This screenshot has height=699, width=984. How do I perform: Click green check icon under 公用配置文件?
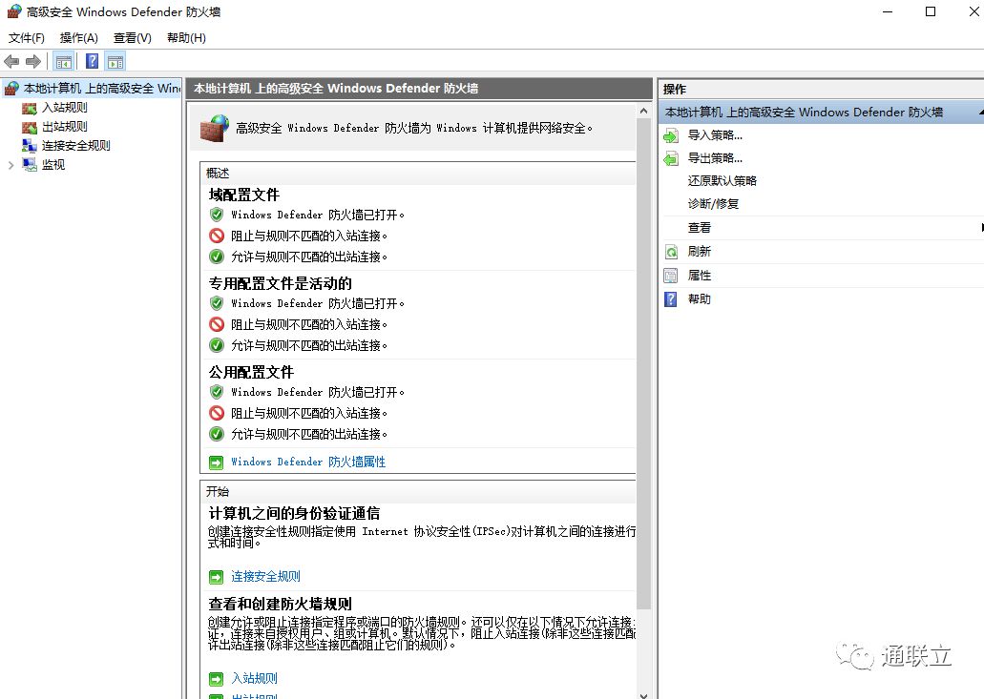click(217, 433)
